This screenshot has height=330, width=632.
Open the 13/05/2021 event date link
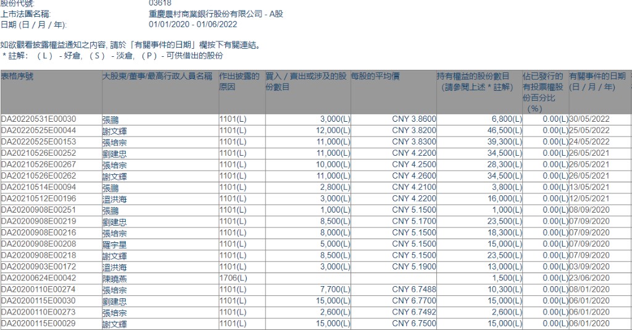pos(589,187)
